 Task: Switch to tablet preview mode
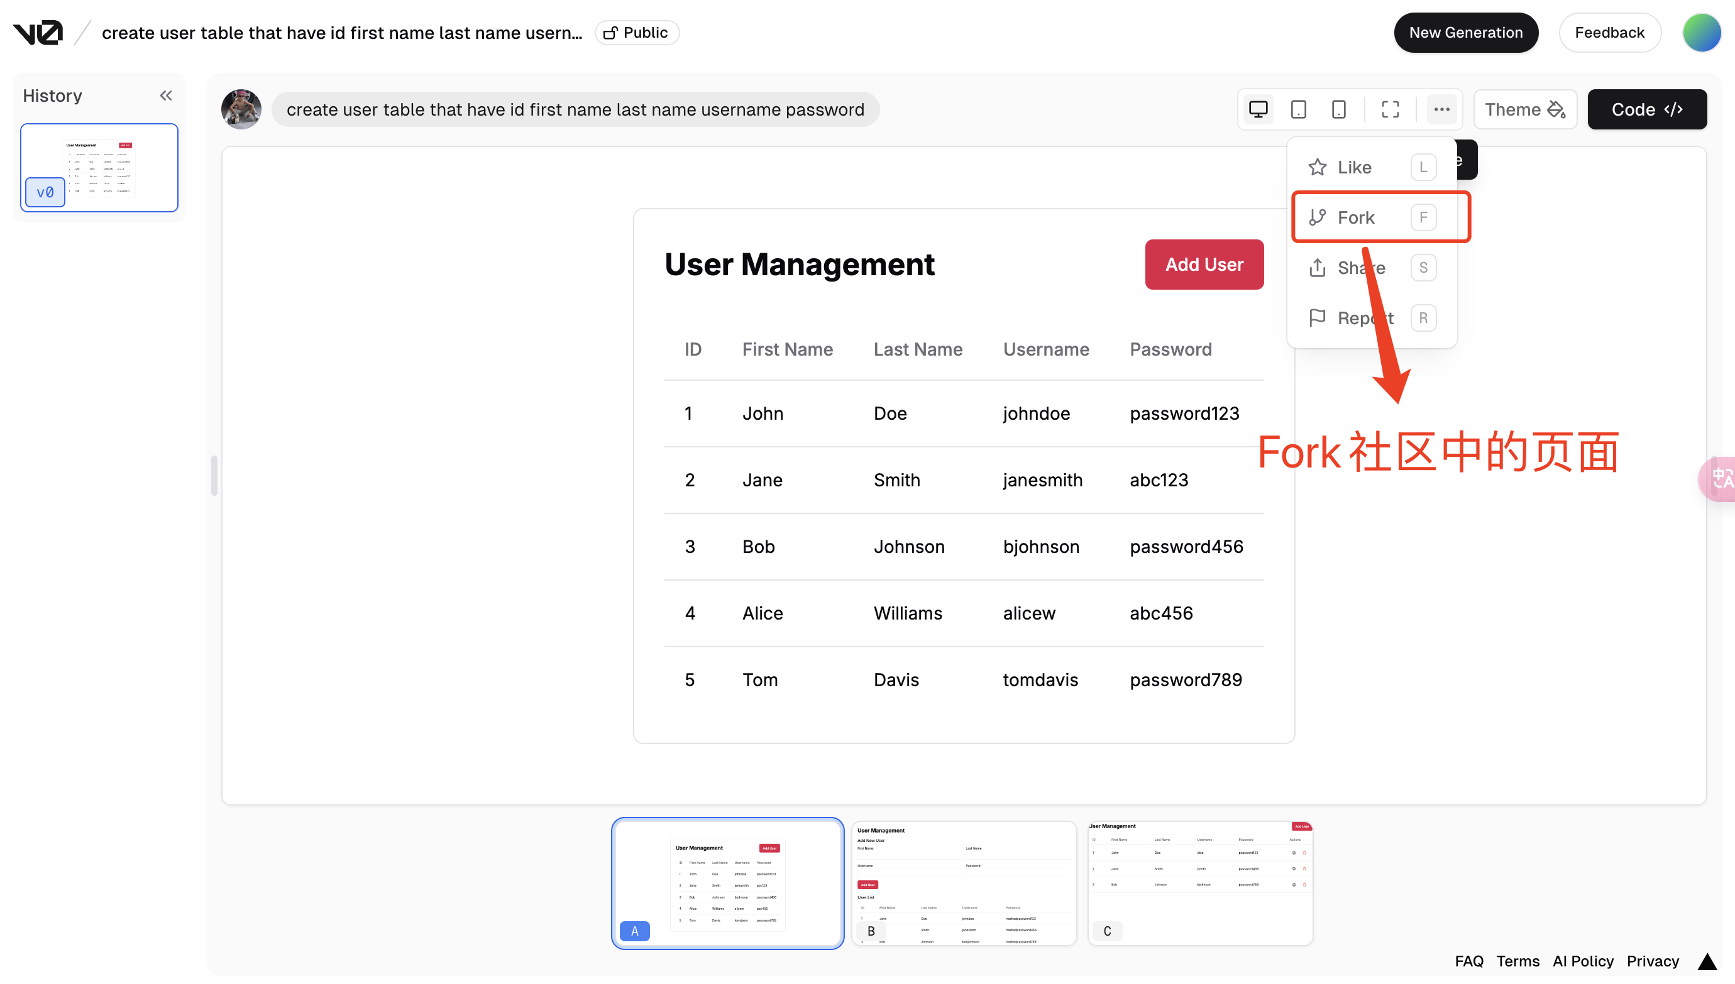1298,109
